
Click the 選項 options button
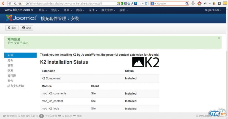(x=12, y=28)
